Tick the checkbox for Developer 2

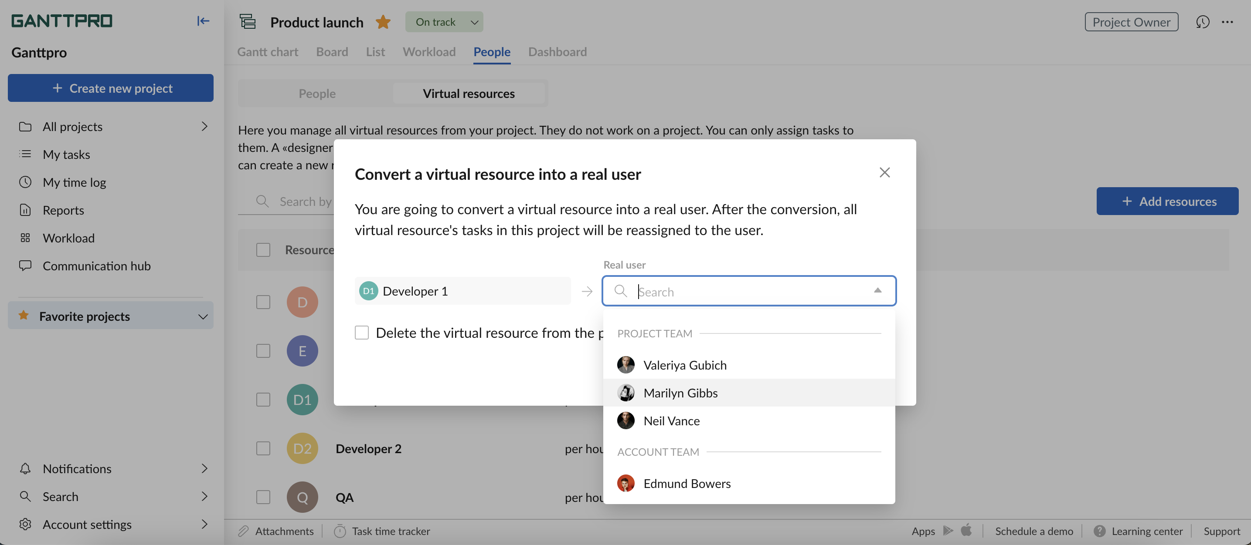click(263, 448)
